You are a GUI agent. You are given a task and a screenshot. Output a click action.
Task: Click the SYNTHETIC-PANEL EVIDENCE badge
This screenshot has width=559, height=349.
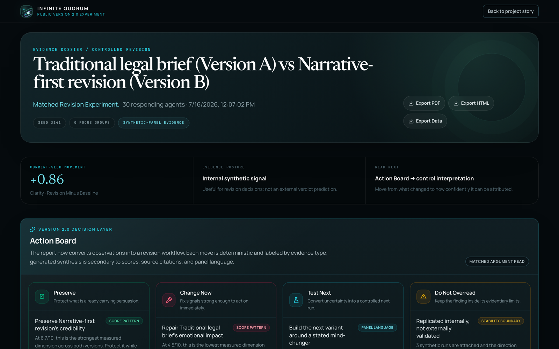click(153, 123)
